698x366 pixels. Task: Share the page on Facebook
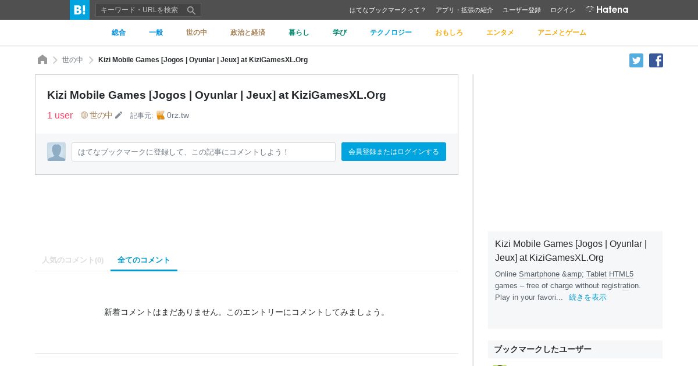pos(656,60)
